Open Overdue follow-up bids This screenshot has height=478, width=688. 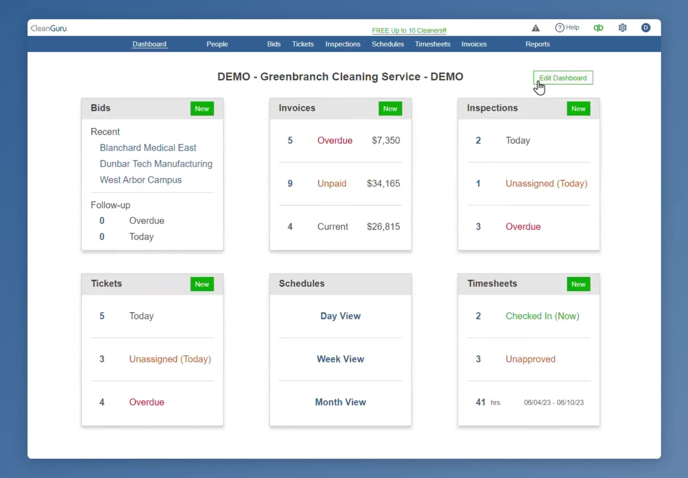pos(147,221)
